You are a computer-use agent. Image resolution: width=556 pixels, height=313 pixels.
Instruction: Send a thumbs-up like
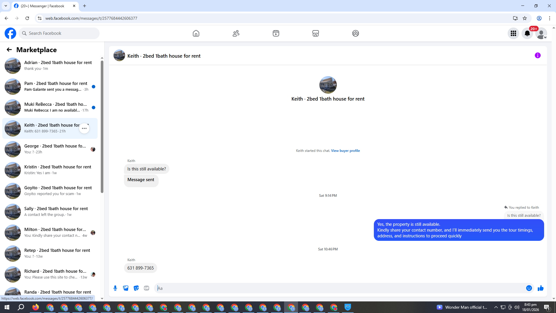pos(540,288)
